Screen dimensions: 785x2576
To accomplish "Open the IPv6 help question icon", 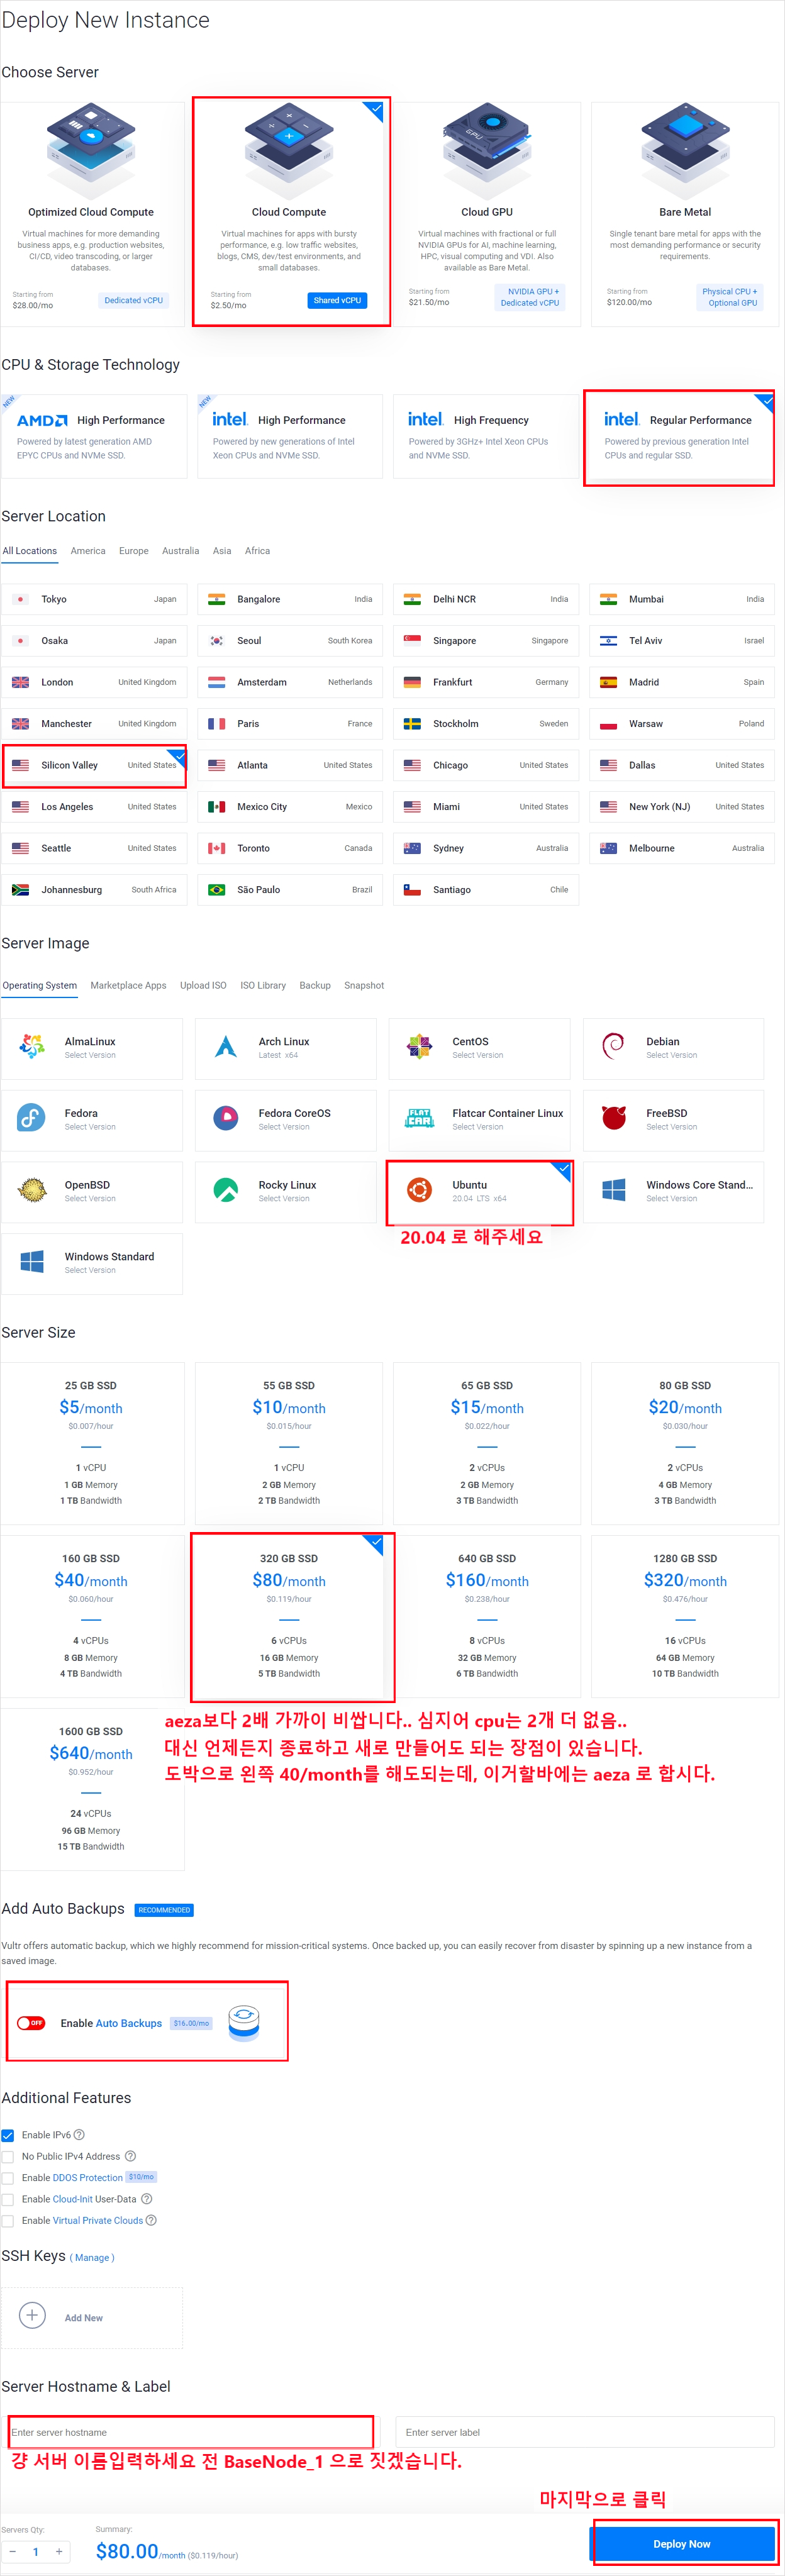I will [x=79, y=2135].
